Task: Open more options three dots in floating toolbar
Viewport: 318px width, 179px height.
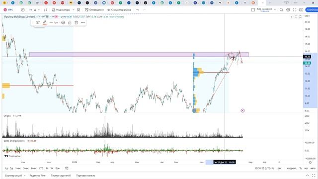Action: coord(83,22)
